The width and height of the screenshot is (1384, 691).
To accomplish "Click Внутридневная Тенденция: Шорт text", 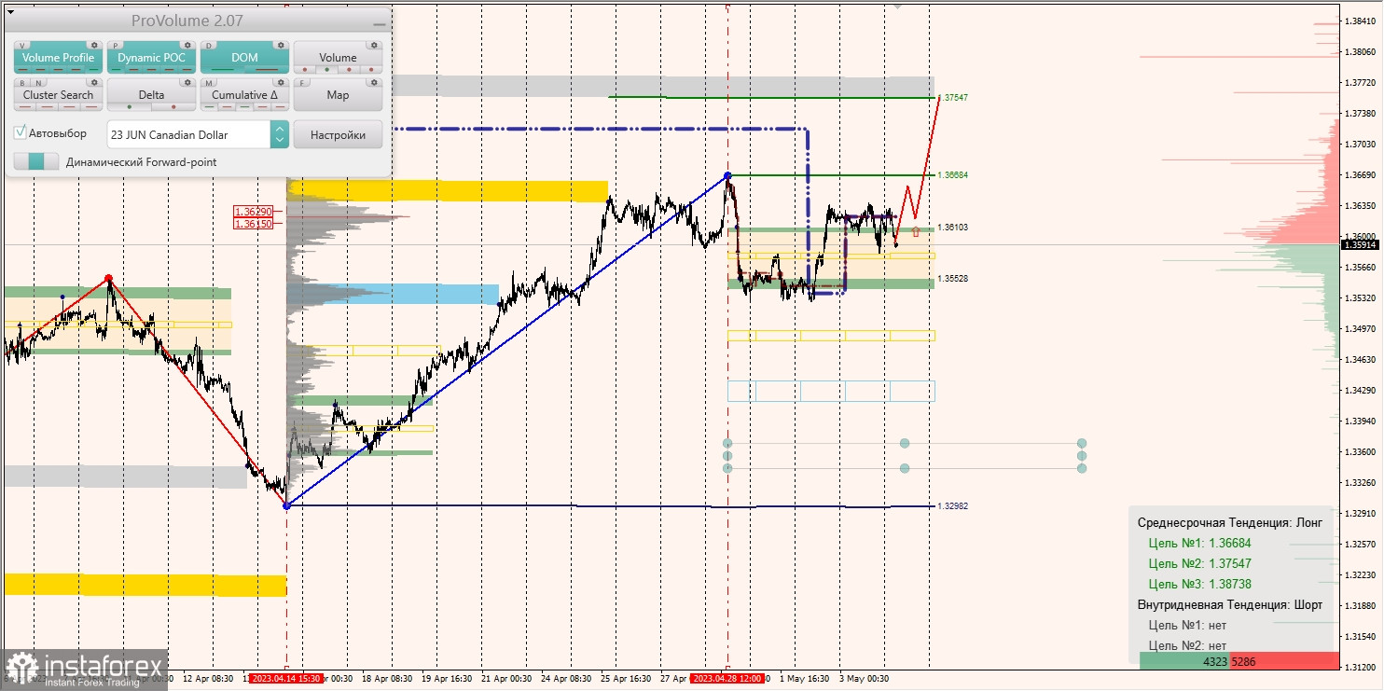I will tap(1229, 604).
